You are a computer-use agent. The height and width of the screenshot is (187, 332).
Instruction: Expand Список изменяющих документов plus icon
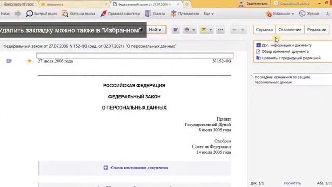pos(106,168)
